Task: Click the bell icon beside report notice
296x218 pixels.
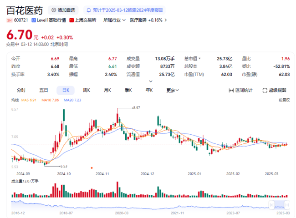Action: point(88,10)
